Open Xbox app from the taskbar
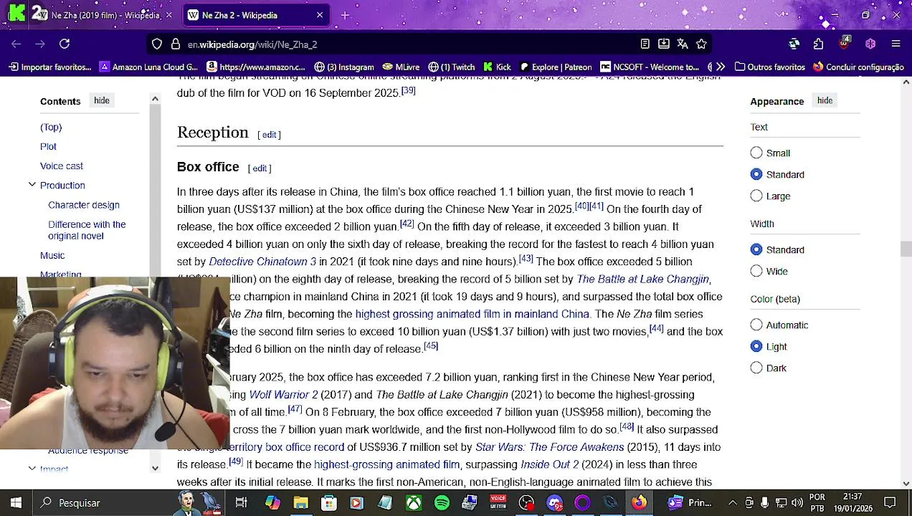The height and width of the screenshot is (516, 912). [x=414, y=502]
